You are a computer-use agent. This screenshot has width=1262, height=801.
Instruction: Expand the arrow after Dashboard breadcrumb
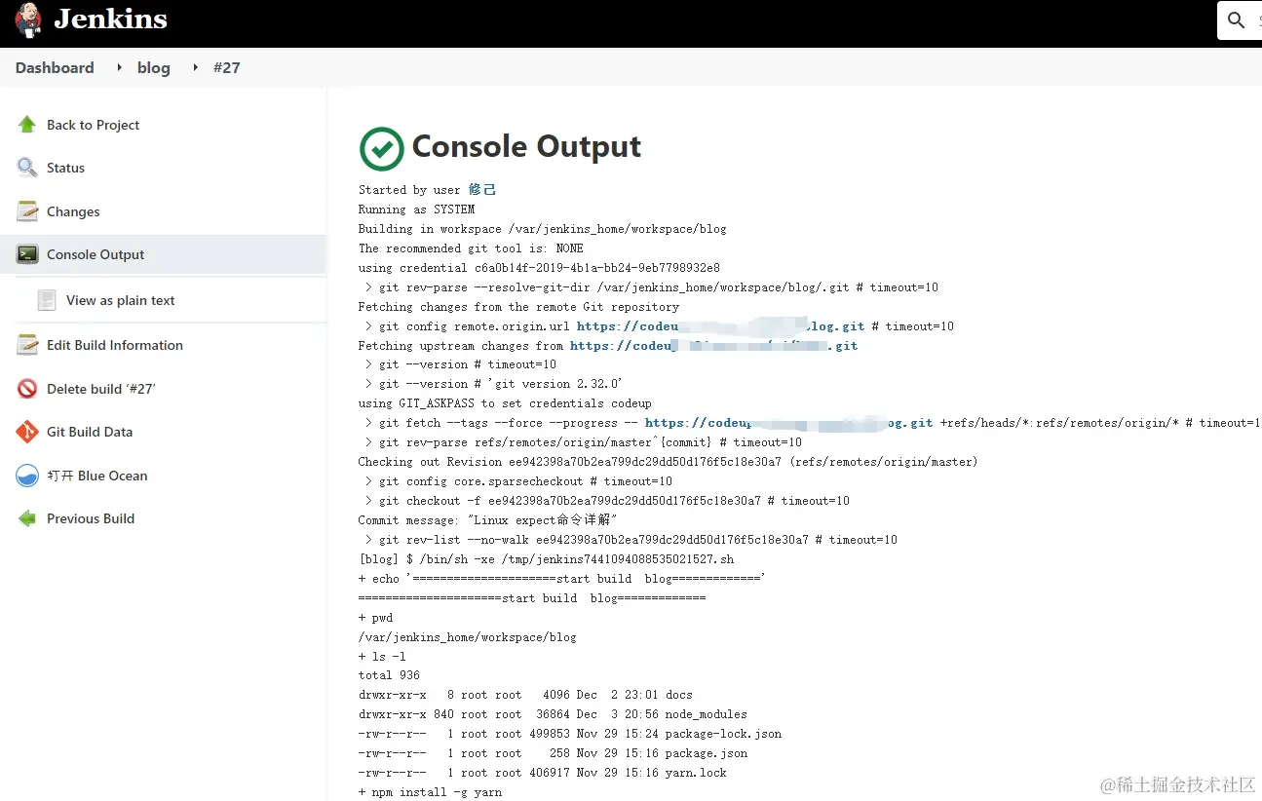coord(119,67)
